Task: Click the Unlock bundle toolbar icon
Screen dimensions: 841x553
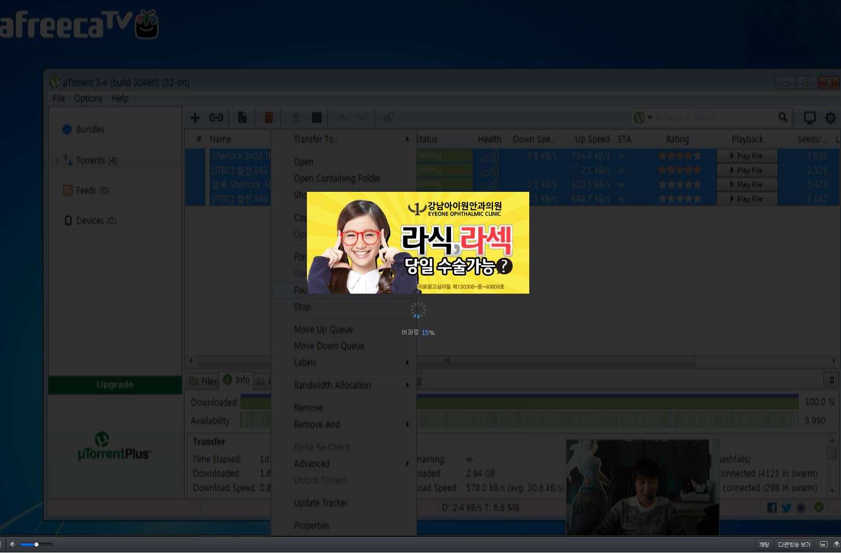Action: click(x=388, y=117)
